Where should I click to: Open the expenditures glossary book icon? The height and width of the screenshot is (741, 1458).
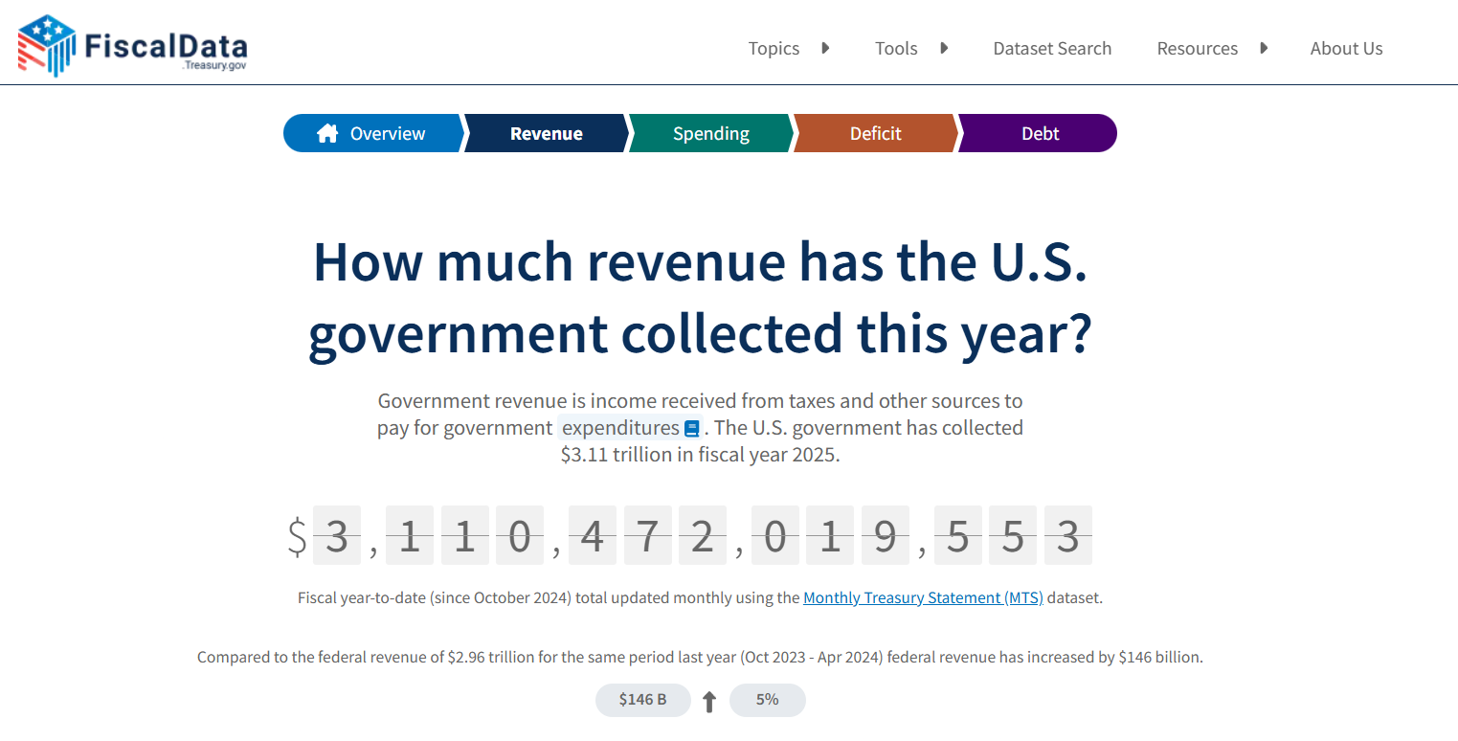pyautogui.click(x=691, y=429)
